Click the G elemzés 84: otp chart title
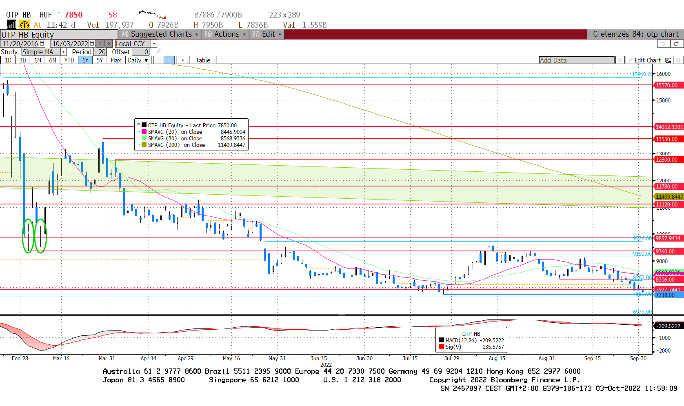The width and height of the screenshot is (684, 406). tap(635, 34)
